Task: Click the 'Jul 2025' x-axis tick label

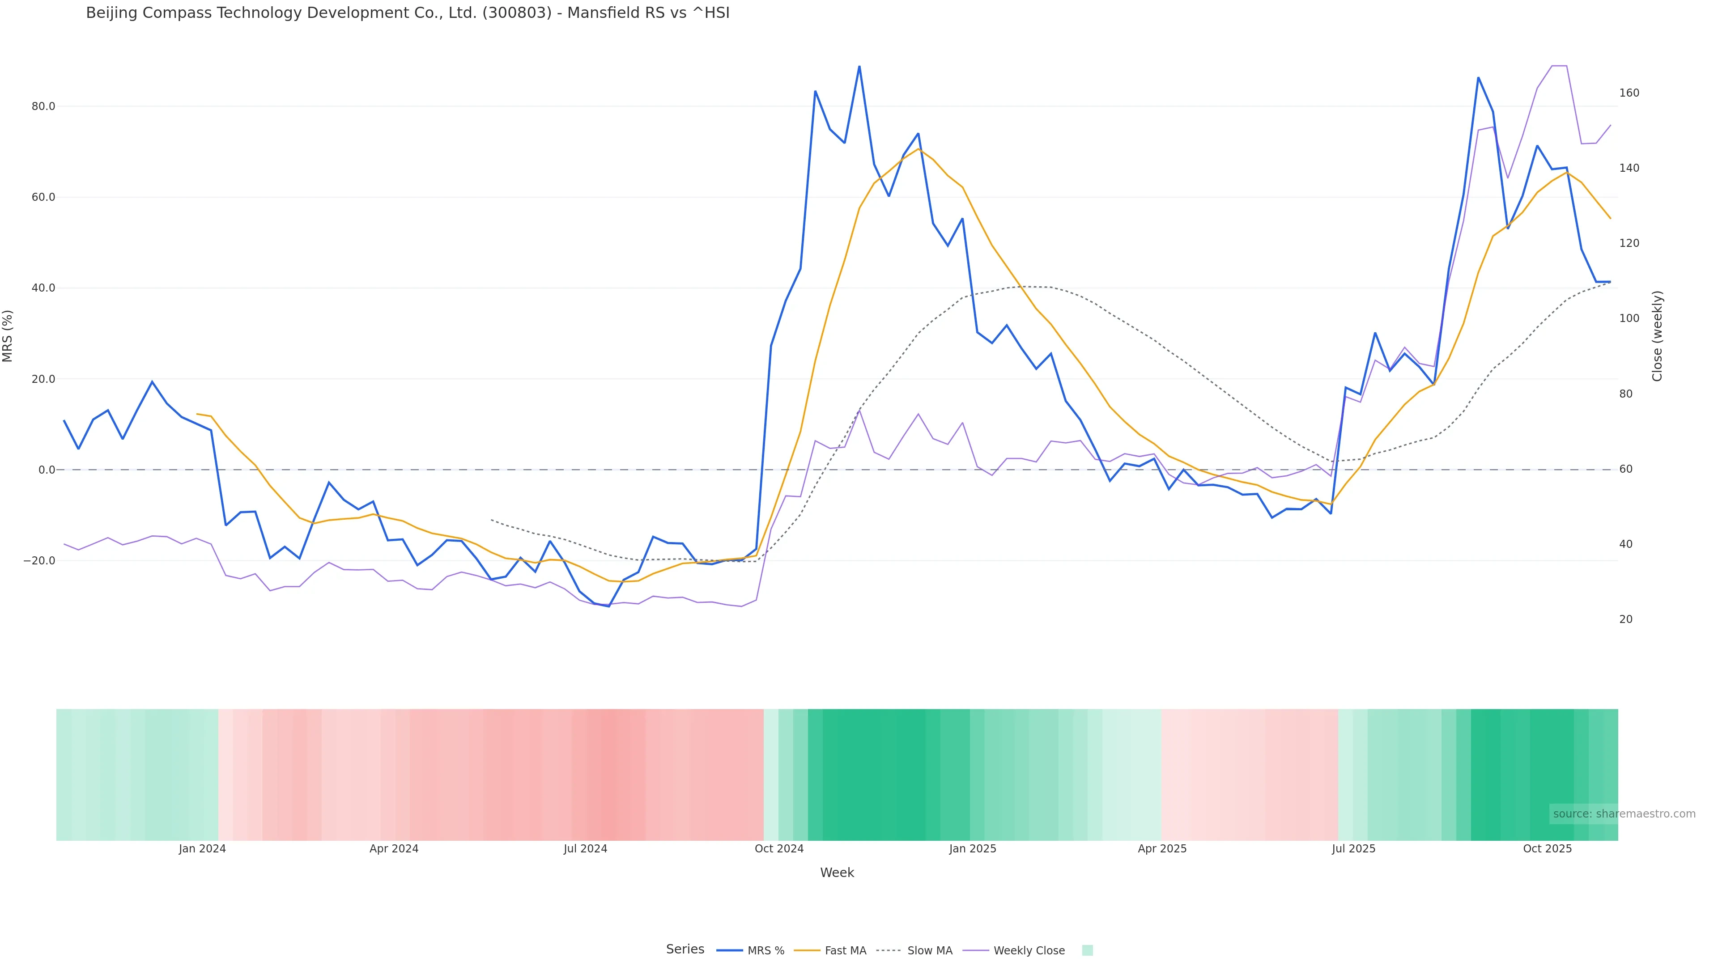Action: pyautogui.click(x=1353, y=849)
